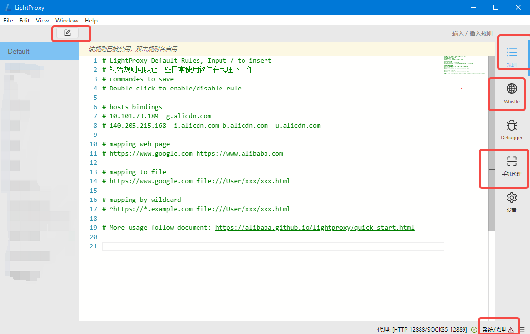Click the green proxy status check icon

[x=474, y=330]
